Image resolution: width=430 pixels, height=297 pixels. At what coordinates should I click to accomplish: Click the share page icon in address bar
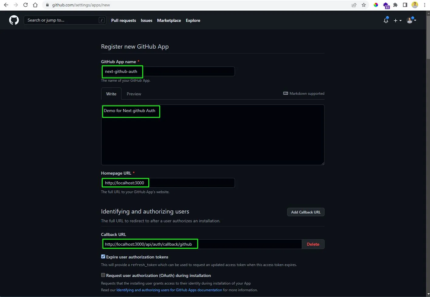pyautogui.click(x=354, y=5)
